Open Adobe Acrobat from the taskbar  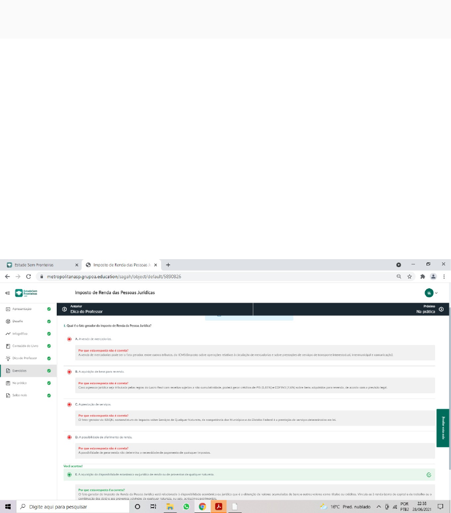pyautogui.click(x=217, y=507)
